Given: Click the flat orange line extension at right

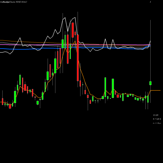Looking at the screenshot, I should [x=156, y=90].
